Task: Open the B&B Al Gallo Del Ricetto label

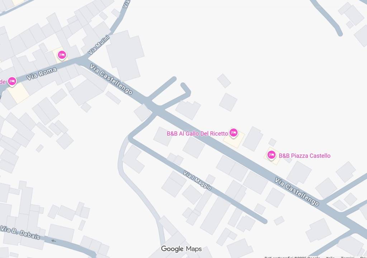Action: click(x=197, y=133)
